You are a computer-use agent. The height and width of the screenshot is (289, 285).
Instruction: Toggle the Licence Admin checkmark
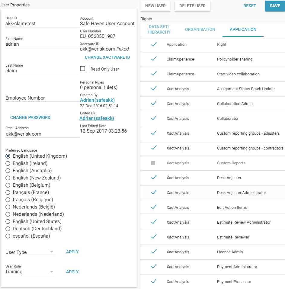[154, 252]
